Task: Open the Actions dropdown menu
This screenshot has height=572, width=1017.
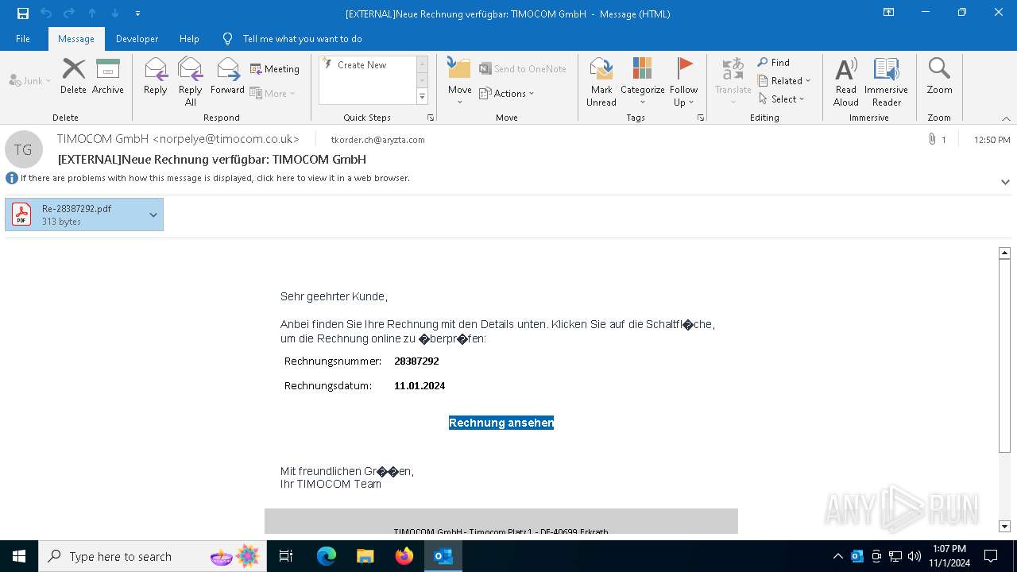Action: [507, 93]
